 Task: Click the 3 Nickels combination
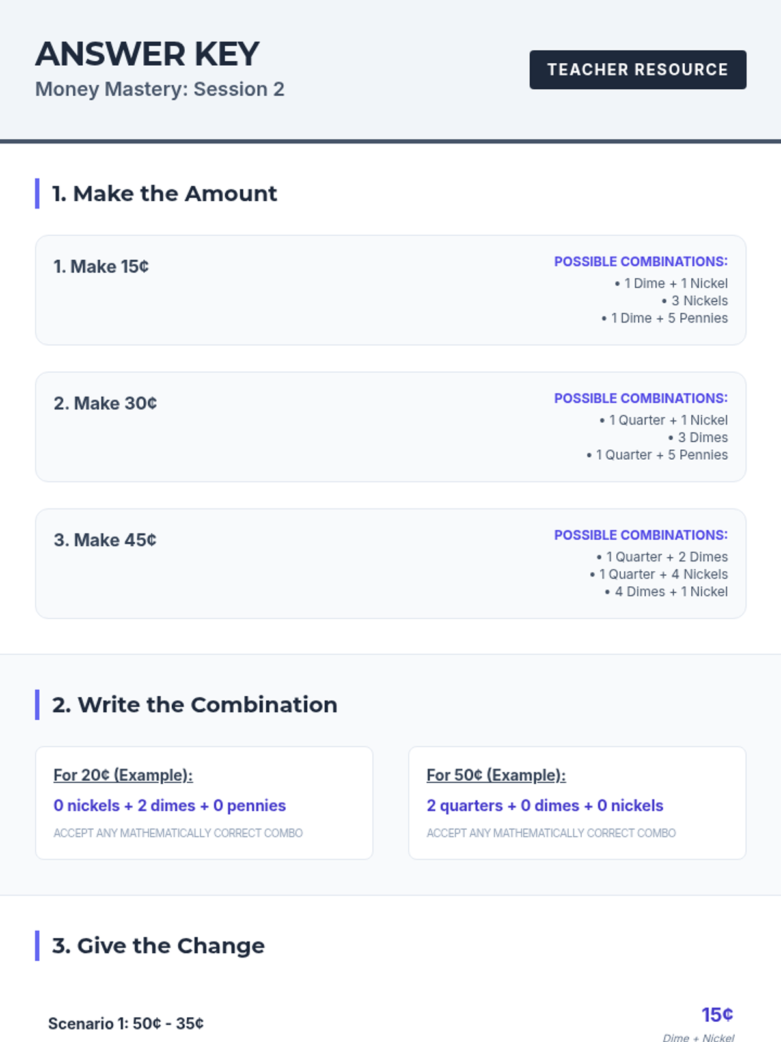coord(694,301)
